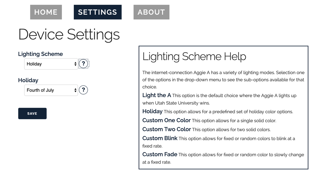This screenshot has height=187, width=329.
Task: Click the Custom Blink help heading
Action: coord(160,138)
